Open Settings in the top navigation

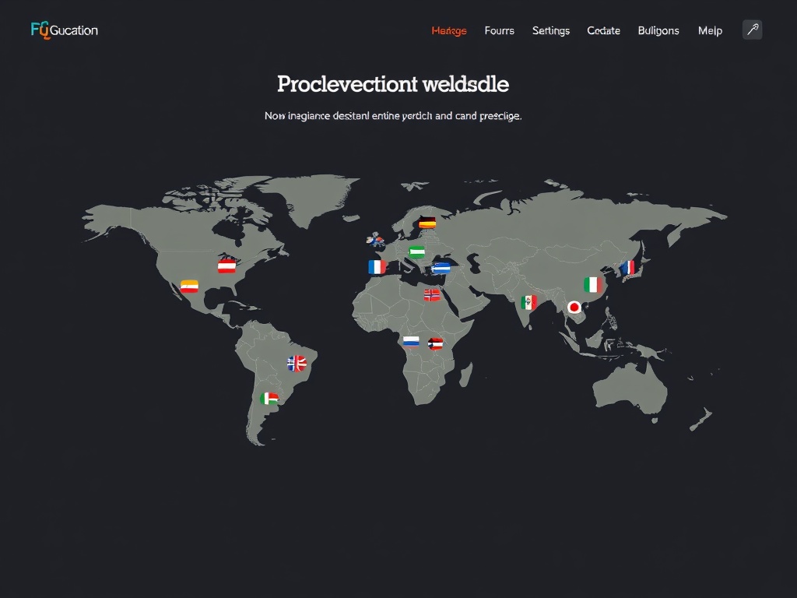550,31
